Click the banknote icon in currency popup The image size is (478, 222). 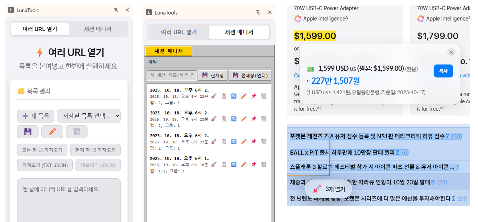310,69
